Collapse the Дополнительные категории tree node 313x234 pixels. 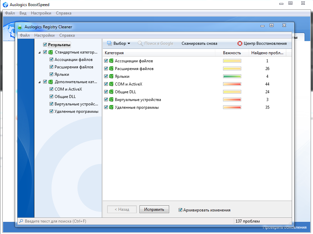(39, 82)
